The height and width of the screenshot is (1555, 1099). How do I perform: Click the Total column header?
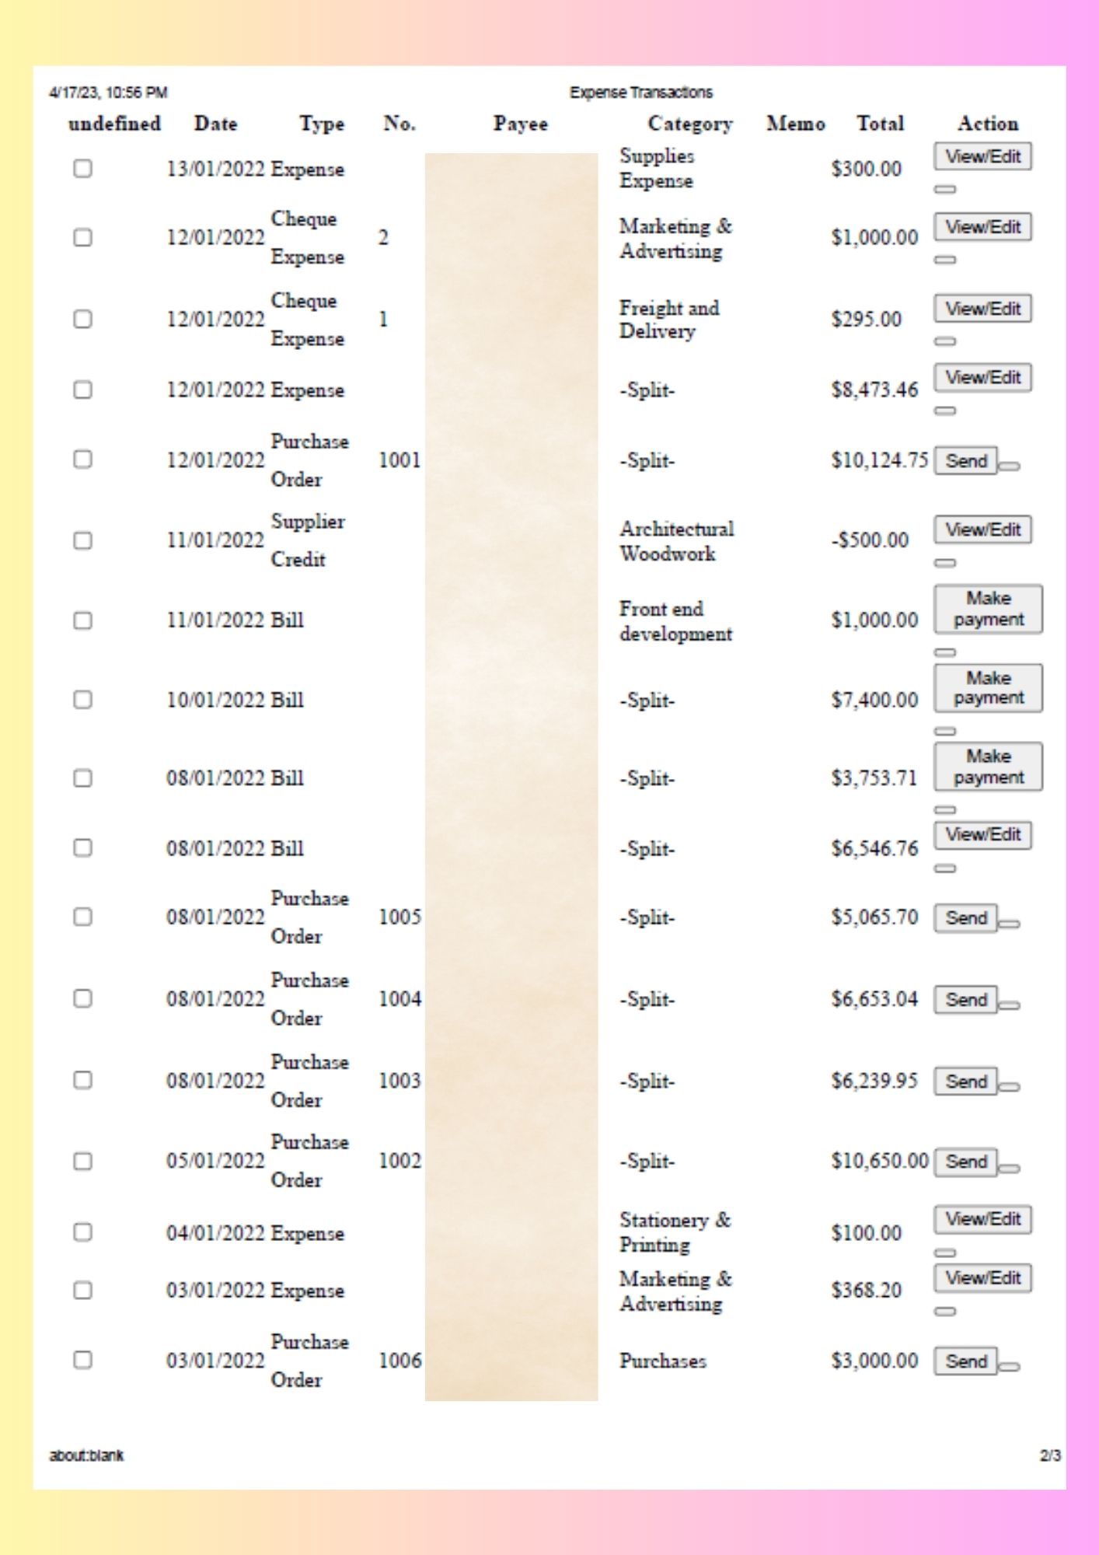(x=880, y=124)
